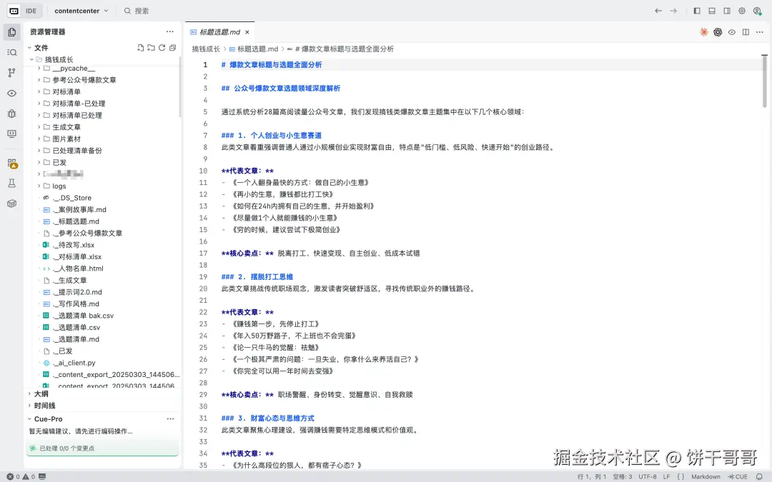Screen dimensions: 772x482
Task: Click the orange Claude starburst icon
Action: click(703, 32)
